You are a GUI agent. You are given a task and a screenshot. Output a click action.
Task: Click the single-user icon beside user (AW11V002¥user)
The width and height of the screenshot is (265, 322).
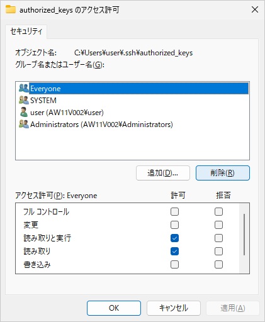pos(24,112)
